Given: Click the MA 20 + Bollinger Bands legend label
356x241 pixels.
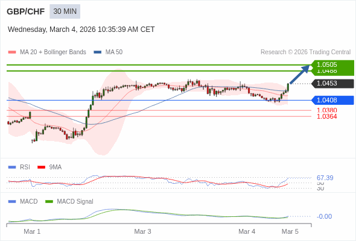Looking at the screenshot, I should [x=53, y=52].
